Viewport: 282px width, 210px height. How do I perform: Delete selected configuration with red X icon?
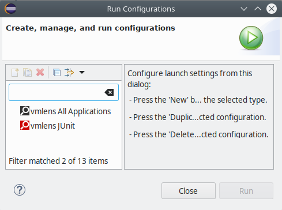pyautogui.click(x=40, y=73)
